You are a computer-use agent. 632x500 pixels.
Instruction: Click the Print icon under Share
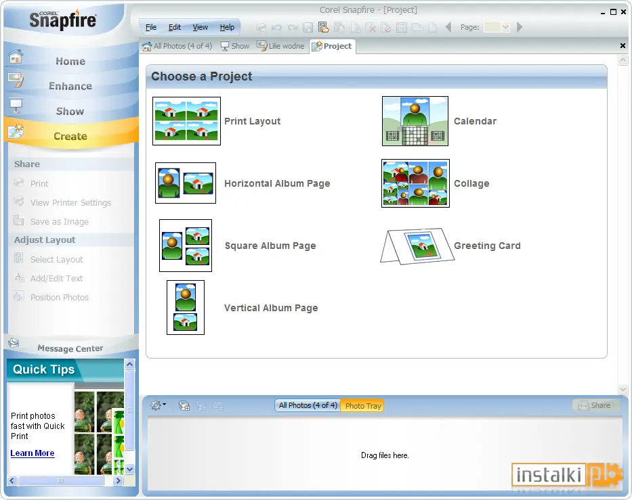(x=18, y=183)
